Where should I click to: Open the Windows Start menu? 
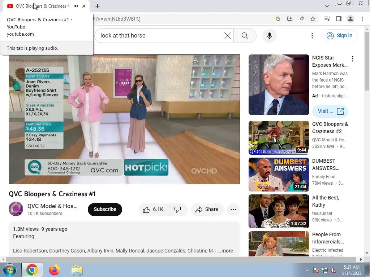click(10, 270)
